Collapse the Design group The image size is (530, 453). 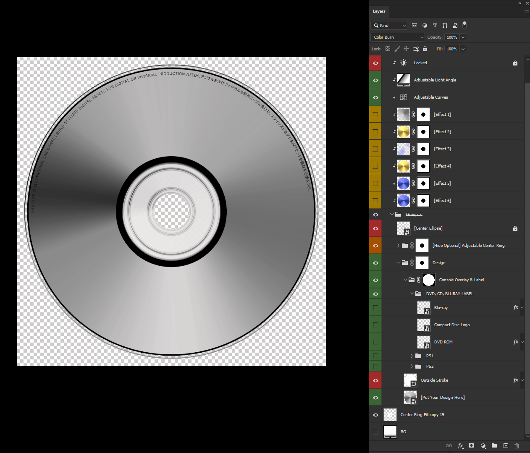[399, 262]
